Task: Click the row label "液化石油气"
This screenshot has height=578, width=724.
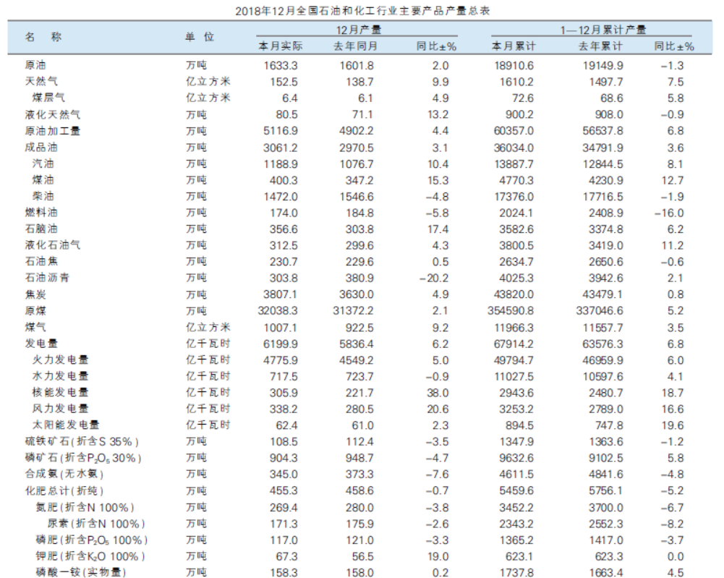Action: (52, 245)
